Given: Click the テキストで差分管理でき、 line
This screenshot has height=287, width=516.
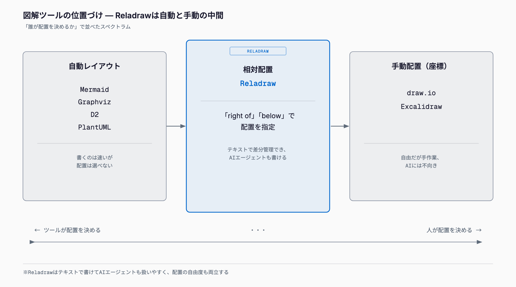Looking at the screenshot, I should [x=257, y=149].
